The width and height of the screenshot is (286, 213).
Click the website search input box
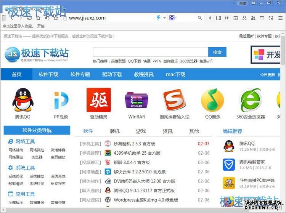click(151, 52)
